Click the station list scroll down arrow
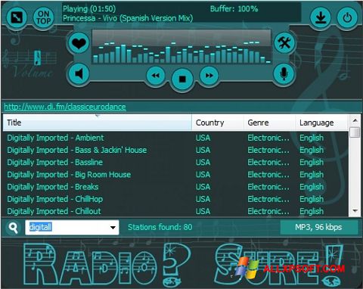The image size is (363, 289). pyautogui.click(x=355, y=210)
